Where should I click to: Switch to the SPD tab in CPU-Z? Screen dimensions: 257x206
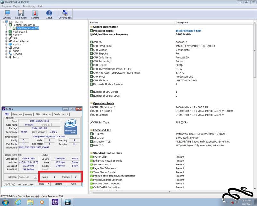[38, 114]
